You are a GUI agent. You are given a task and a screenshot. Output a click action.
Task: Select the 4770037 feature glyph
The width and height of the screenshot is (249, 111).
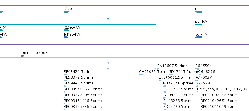[x=197, y=80]
